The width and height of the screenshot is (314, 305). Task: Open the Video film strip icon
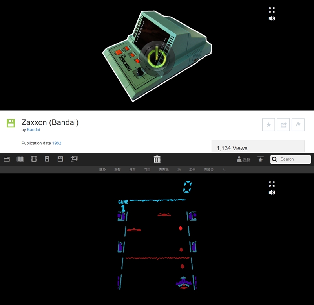pos(34,159)
